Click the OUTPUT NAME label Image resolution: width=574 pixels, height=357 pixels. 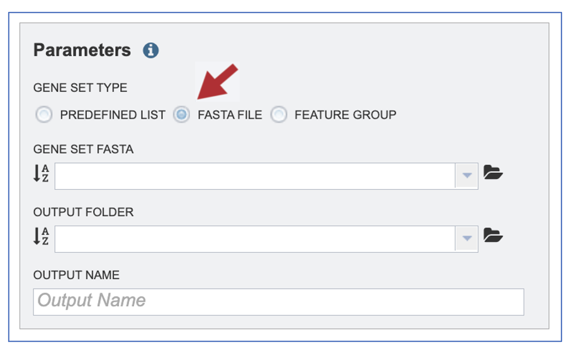pos(76,275)
